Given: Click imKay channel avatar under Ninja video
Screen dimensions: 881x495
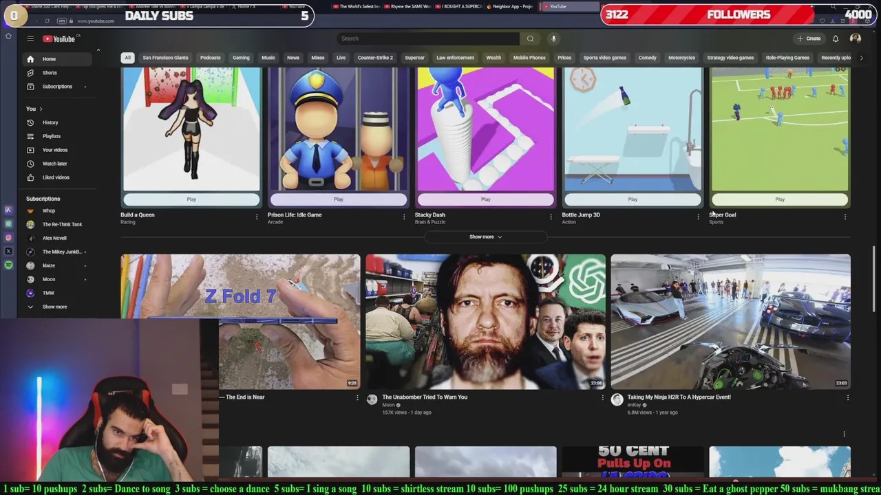Looking at the screenshot, I should 617,399.
